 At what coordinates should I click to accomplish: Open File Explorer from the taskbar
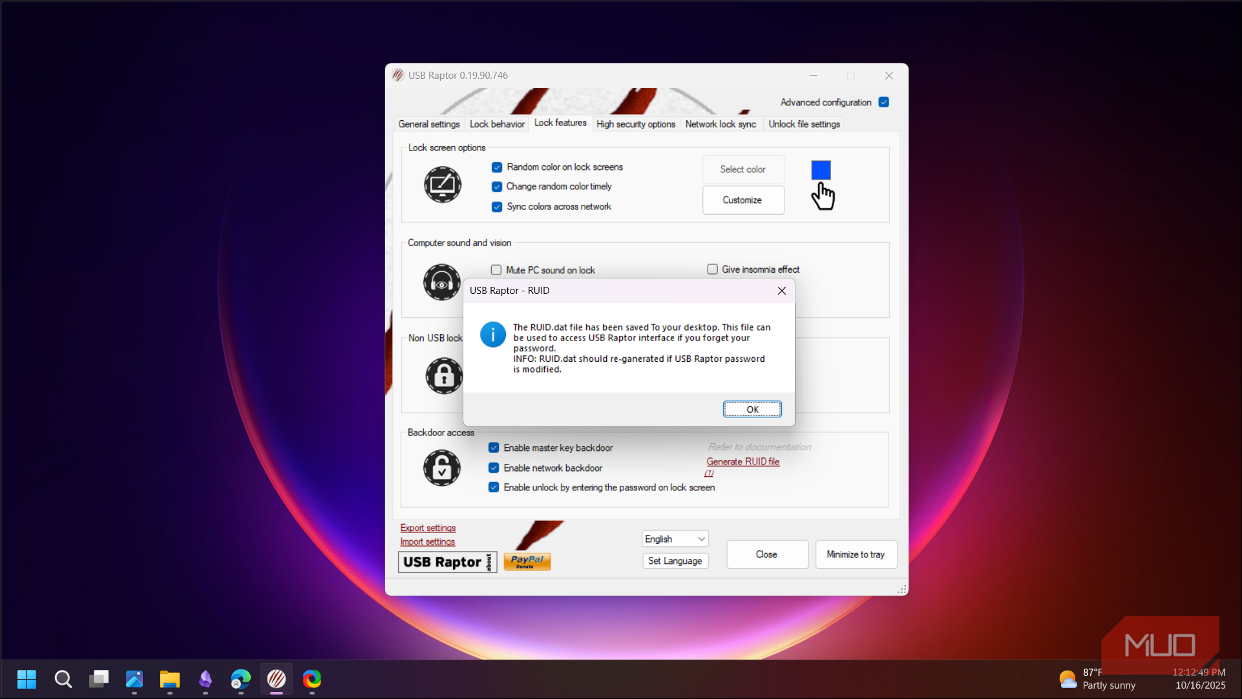(170, 679)
